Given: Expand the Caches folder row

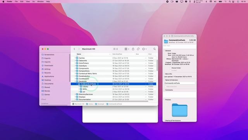Looking at the screenshot, I should (x=75, y=58).
